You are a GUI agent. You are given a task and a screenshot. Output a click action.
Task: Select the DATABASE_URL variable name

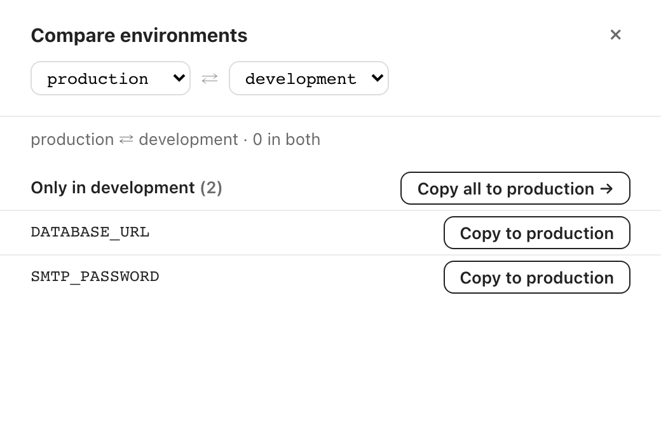pyautogui.click(x=90, y=233)
